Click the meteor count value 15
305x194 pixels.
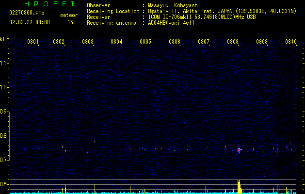[x=70, y=22]
